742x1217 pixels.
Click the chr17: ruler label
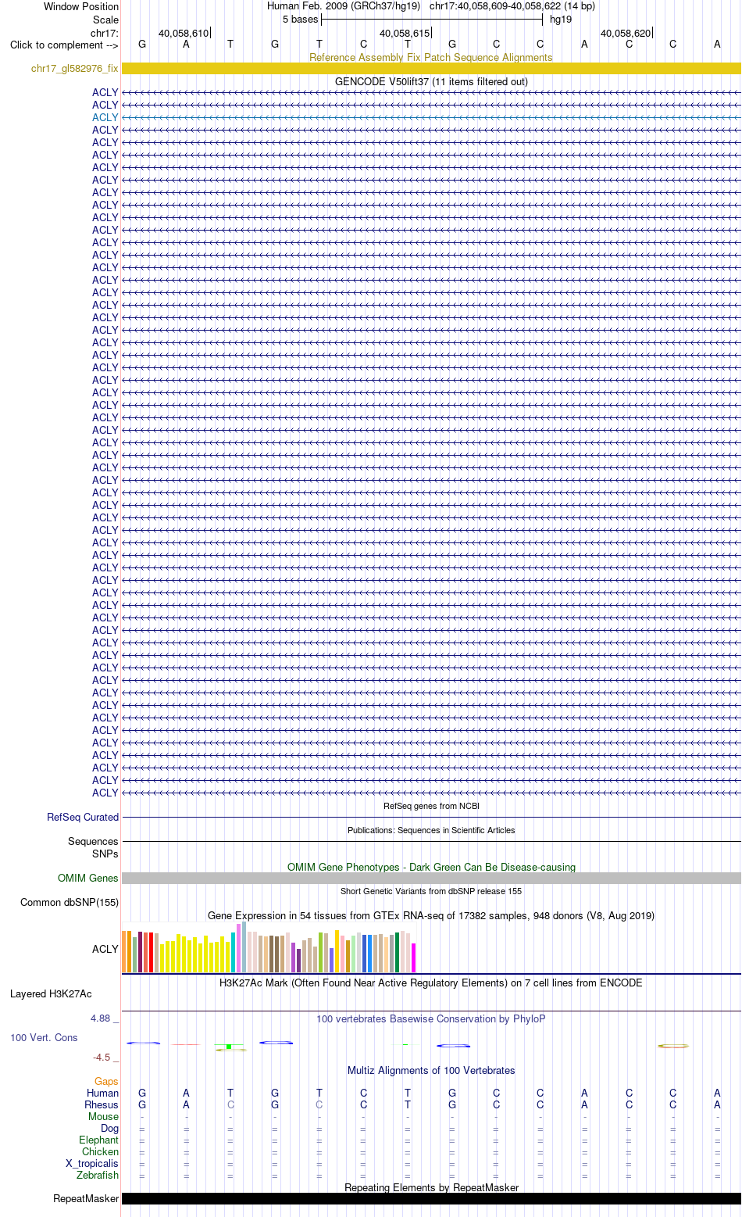(x=105, y=33)
